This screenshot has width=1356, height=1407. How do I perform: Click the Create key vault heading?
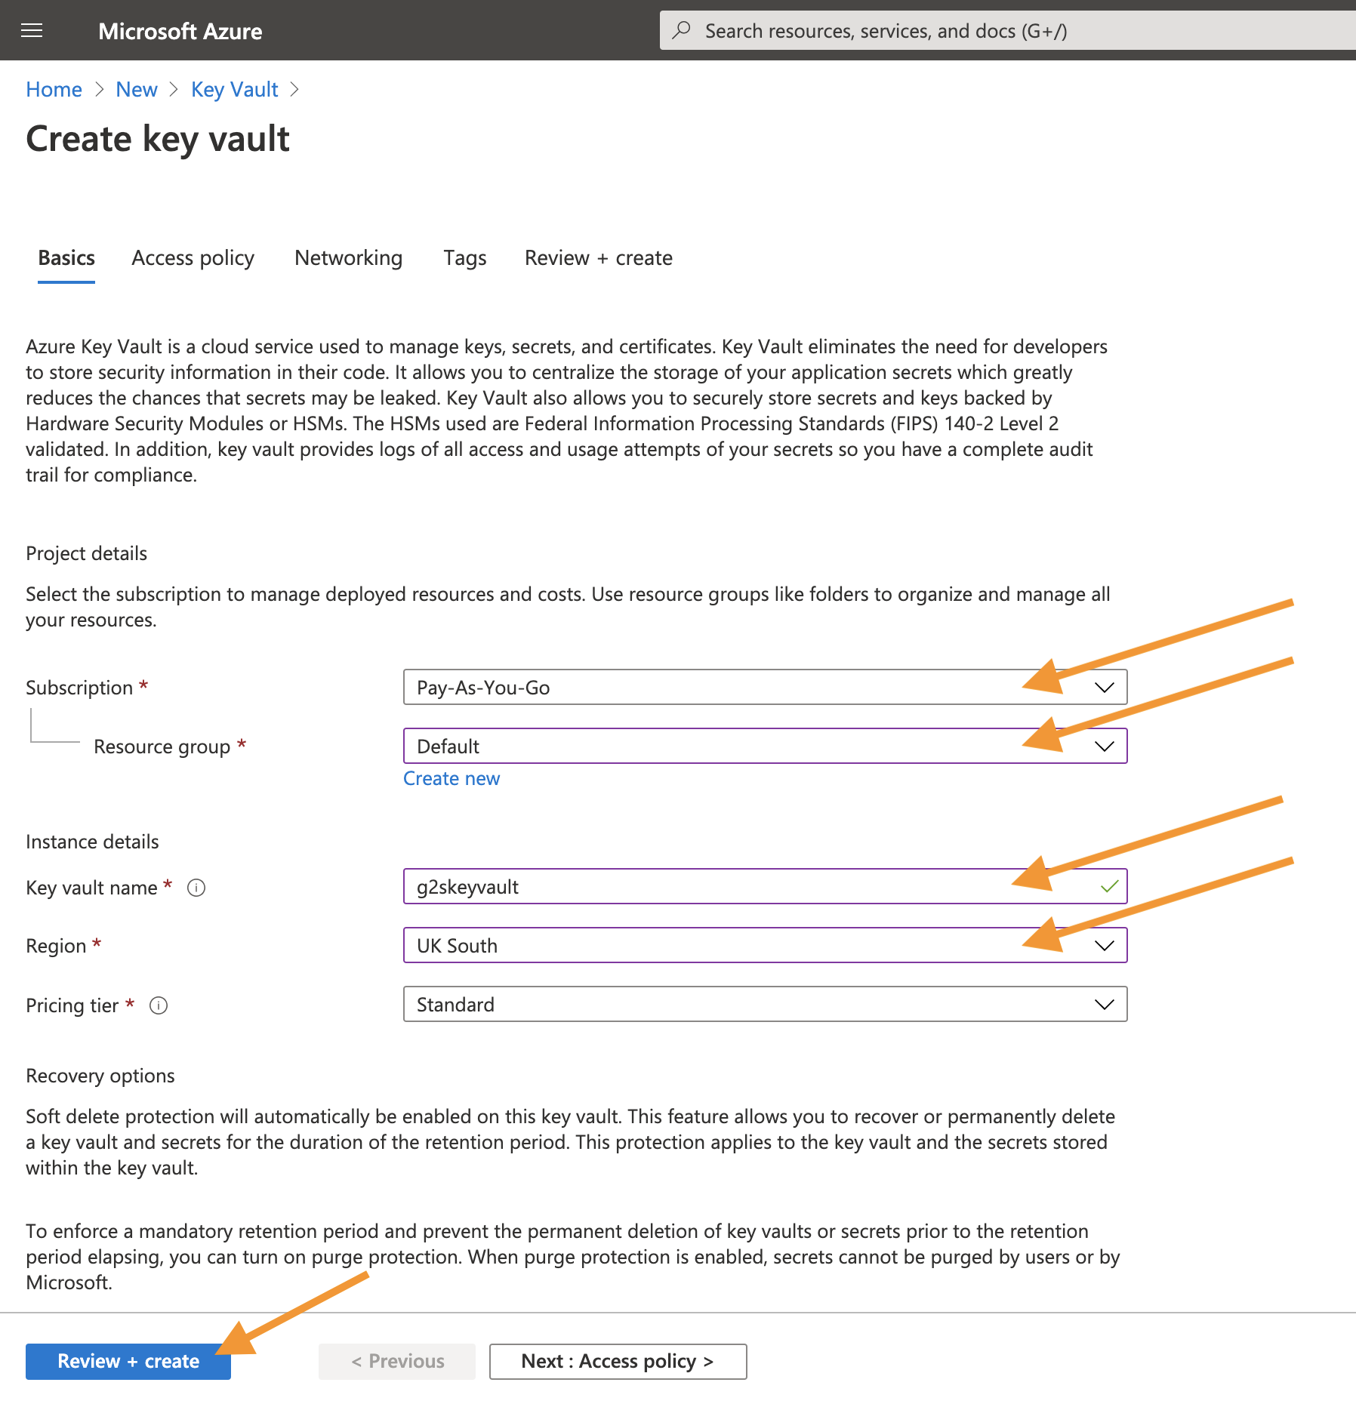point(158,139)
